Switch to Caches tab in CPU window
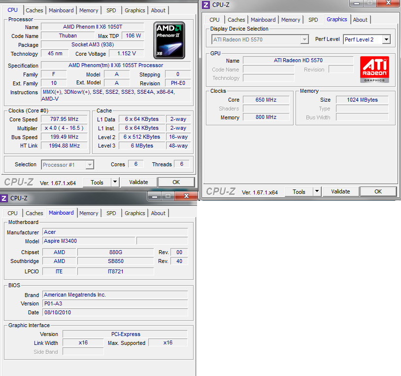This screenshot has width=401, height=376. [34, 10]
